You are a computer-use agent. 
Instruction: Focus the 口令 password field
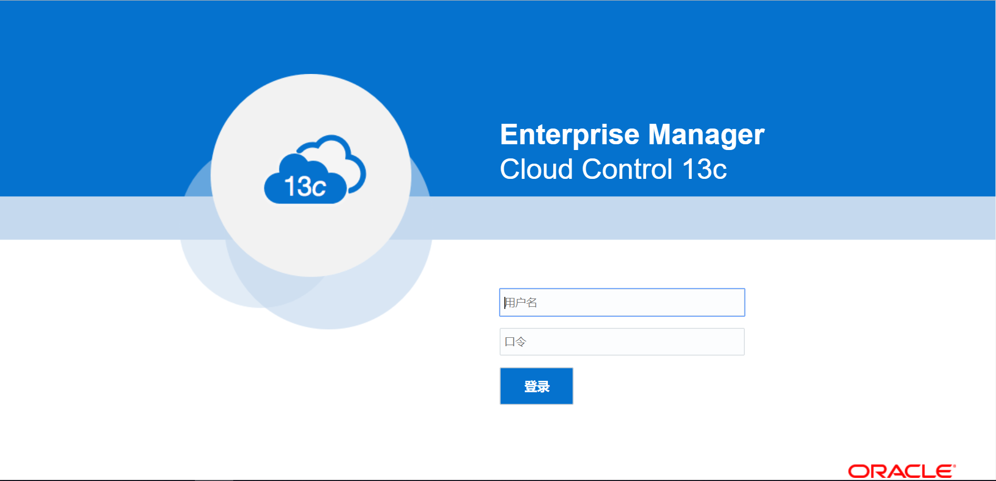(622, 341)
